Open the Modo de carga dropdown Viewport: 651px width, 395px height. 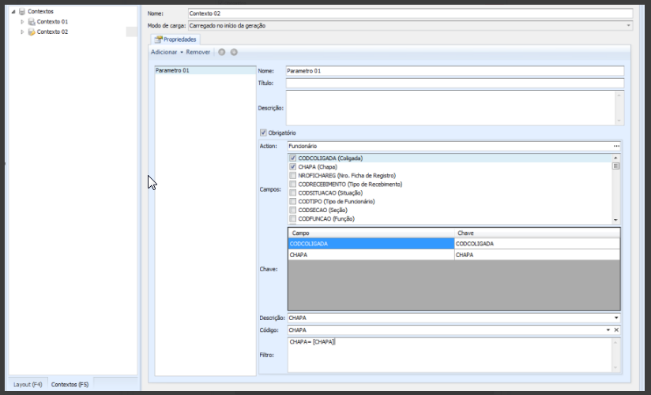[x=628, y=26]
